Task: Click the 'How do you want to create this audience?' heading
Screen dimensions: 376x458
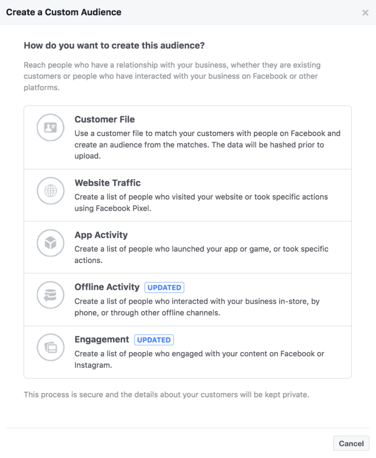Action: [x=114, y=46]
